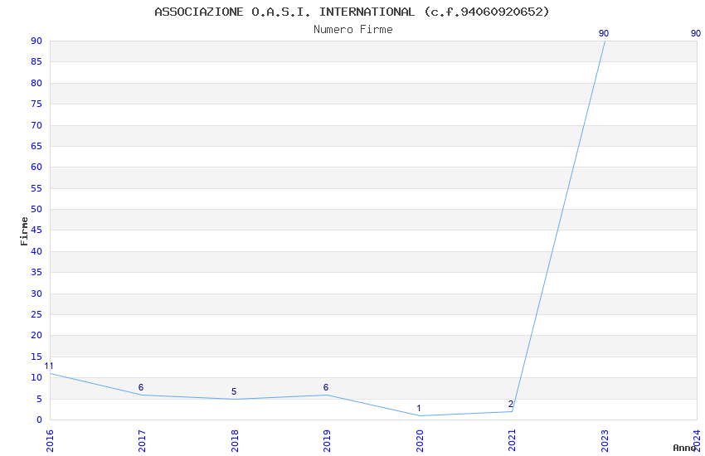Select the 2016 year label
Image resolution: width=705 pixels, height=456 pixels.
tap(50, 441)
